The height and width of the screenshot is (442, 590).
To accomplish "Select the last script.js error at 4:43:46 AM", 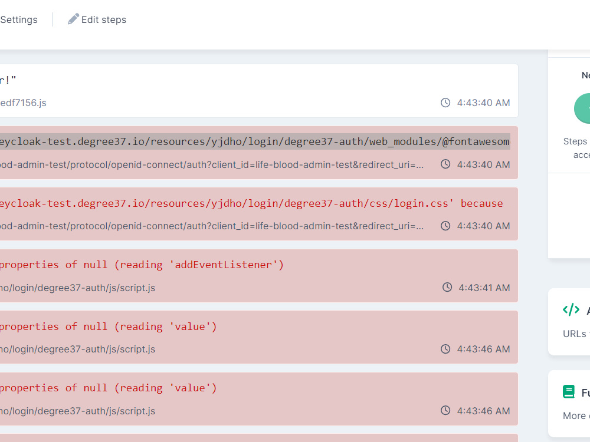I will (260, 399).
